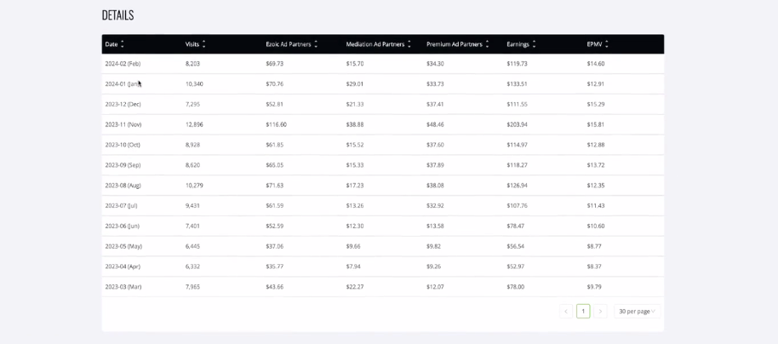Click the $7.94 Mediation value
778x344 pixels.
tap(353, 267)
